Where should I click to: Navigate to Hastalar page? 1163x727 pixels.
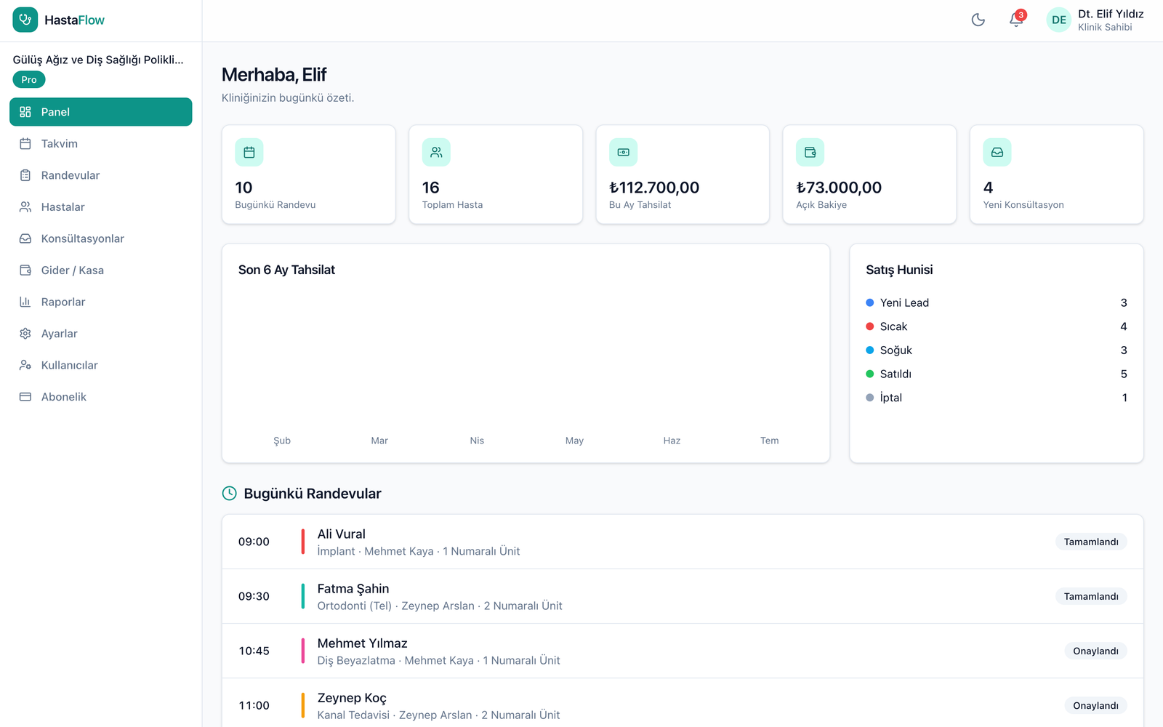(x=101, y=206)
